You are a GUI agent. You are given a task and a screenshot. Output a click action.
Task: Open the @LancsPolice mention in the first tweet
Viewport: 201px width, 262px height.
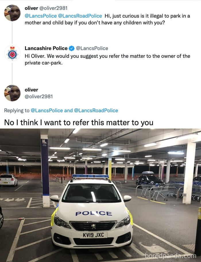(x=41, y=16)
